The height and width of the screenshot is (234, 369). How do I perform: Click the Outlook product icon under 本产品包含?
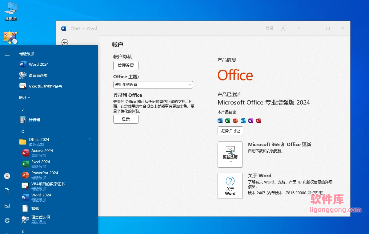click(x=243, y=121)
